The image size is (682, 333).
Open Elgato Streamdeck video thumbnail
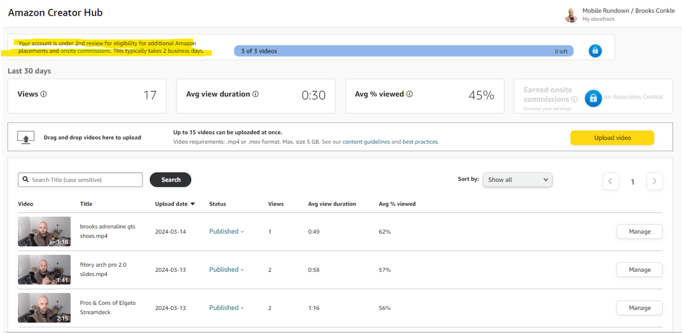point(44,308)
